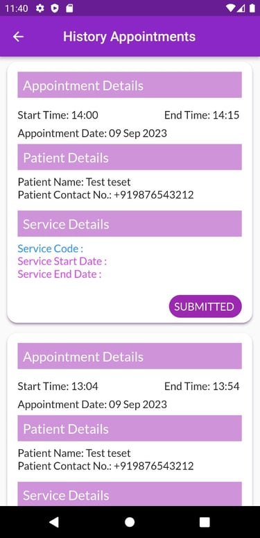Tap Start Time 13:04 in second card

(x=58, y=387)
